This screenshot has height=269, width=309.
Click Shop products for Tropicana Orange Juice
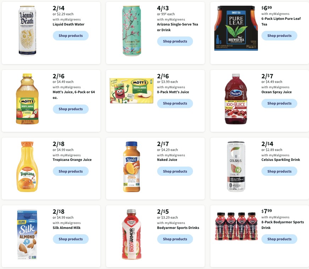[71, 171]
